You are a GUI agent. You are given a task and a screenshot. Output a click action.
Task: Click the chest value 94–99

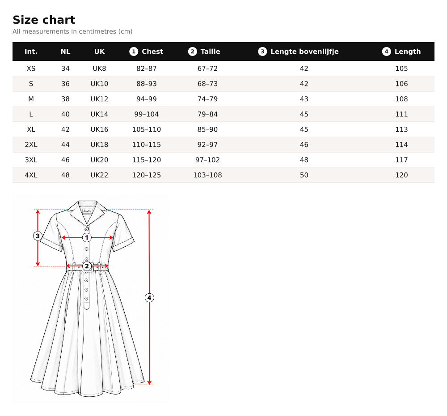(147, 99)
